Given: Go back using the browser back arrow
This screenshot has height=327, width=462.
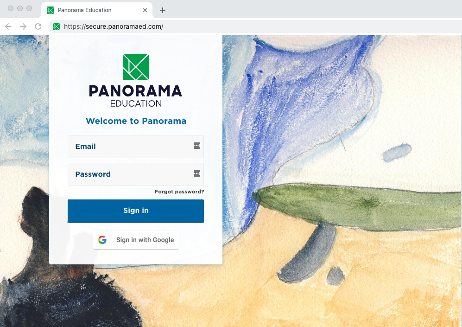Looking at the screenshot, I should pos(8,26).
